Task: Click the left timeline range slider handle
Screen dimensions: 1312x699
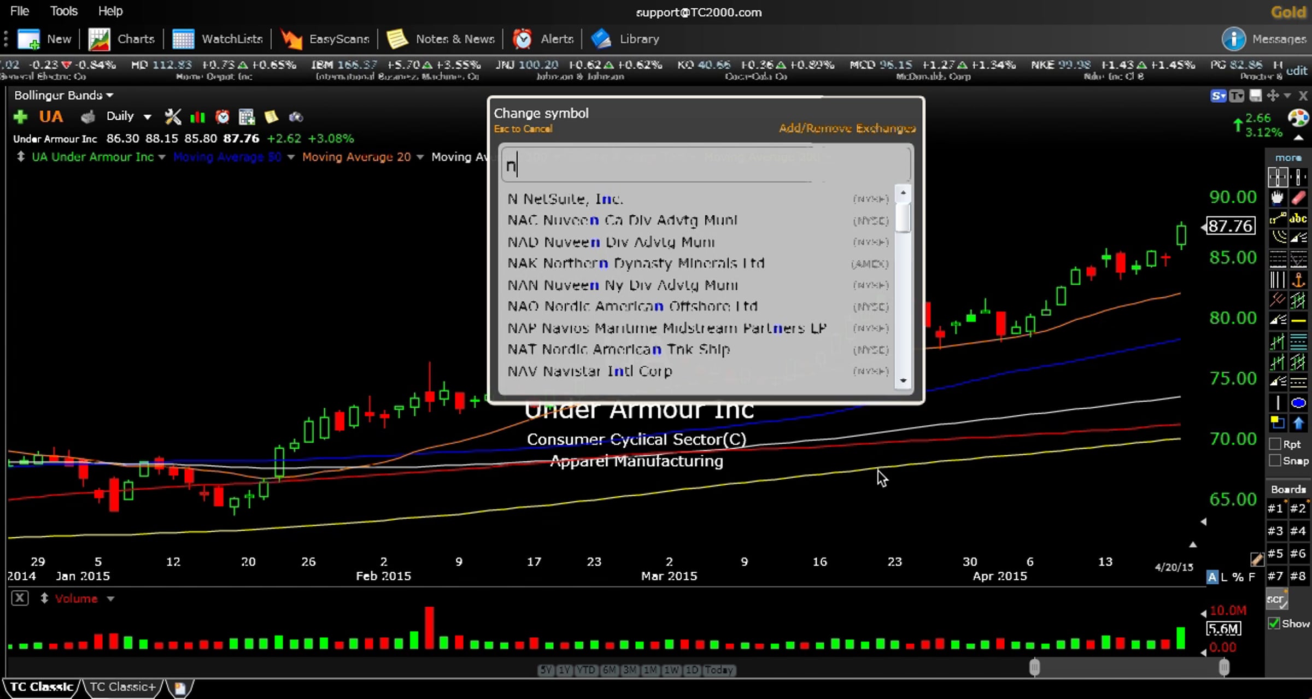Action: 1034,667
